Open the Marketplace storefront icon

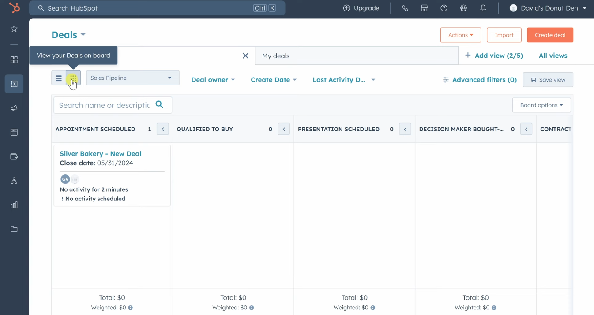point(425,8)
